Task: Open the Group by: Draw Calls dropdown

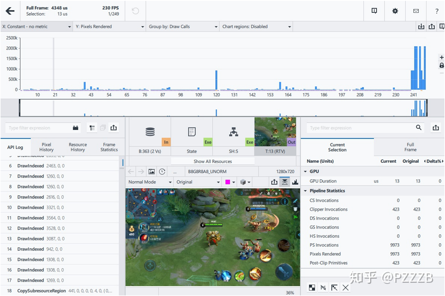Action: coord(183,26)
